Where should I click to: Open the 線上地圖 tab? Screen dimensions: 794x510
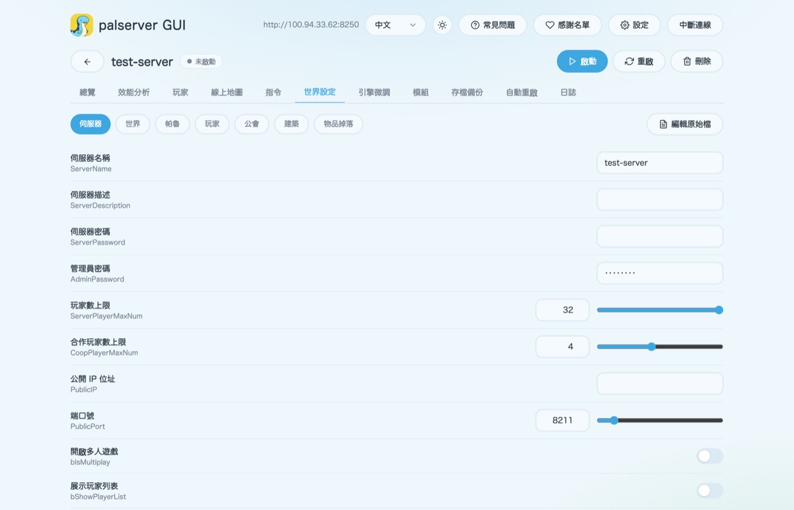point(227,93)
